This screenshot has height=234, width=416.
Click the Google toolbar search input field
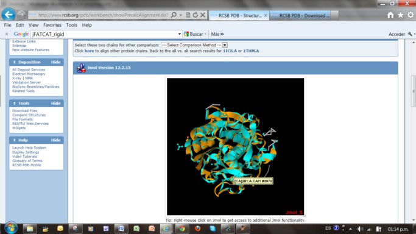pos(104,34)
